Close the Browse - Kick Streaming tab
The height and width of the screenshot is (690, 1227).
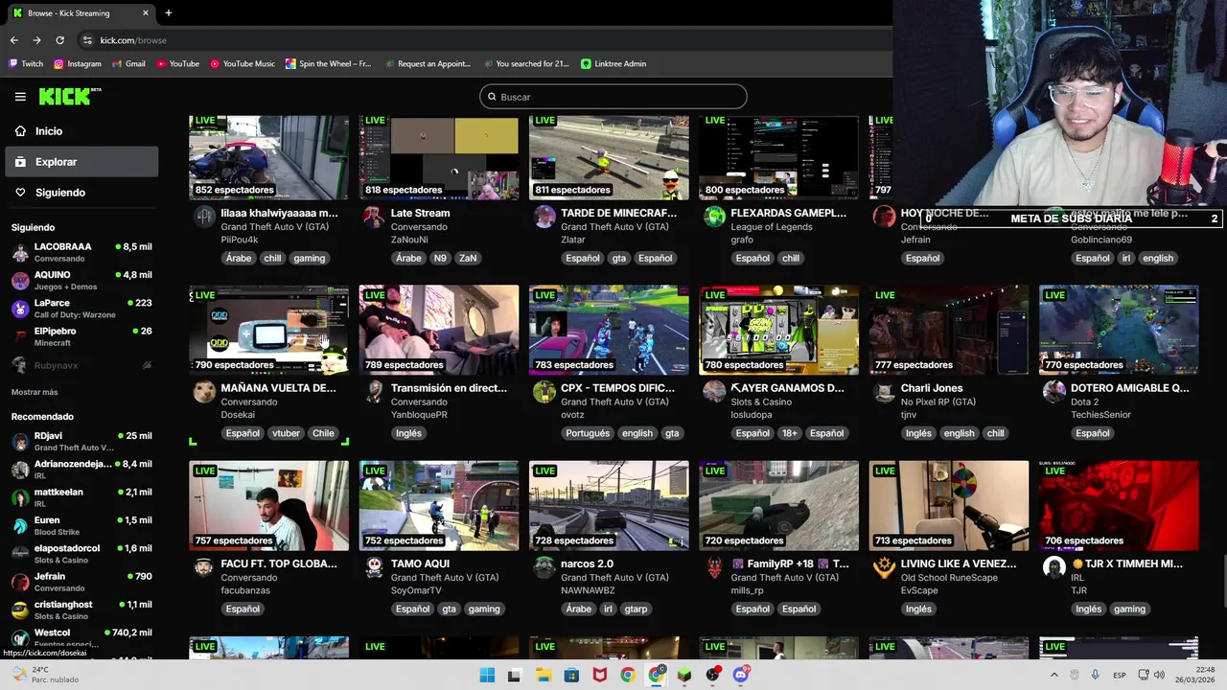click(x=146, y=12)
